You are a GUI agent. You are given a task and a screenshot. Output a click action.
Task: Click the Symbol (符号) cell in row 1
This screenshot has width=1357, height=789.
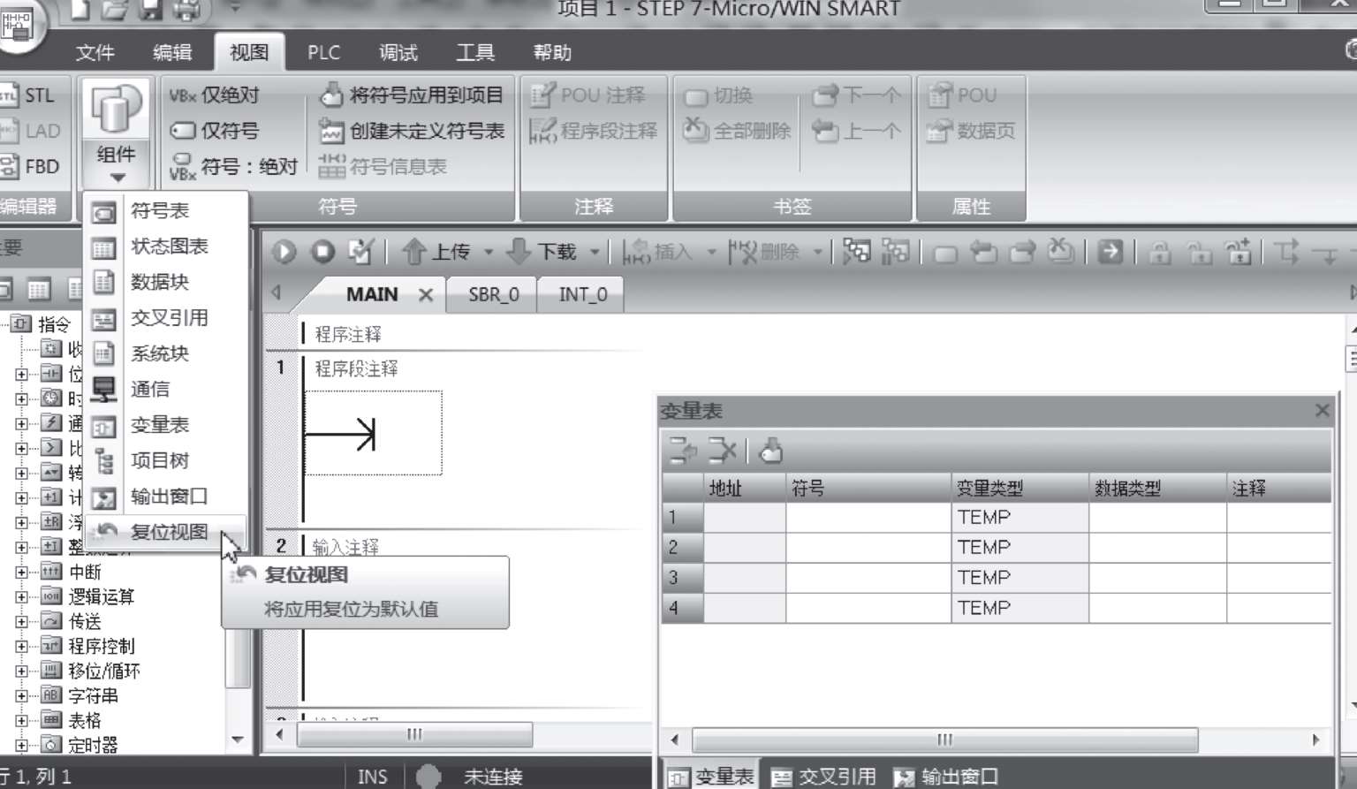pyautogui.click(x=868, y=517)
